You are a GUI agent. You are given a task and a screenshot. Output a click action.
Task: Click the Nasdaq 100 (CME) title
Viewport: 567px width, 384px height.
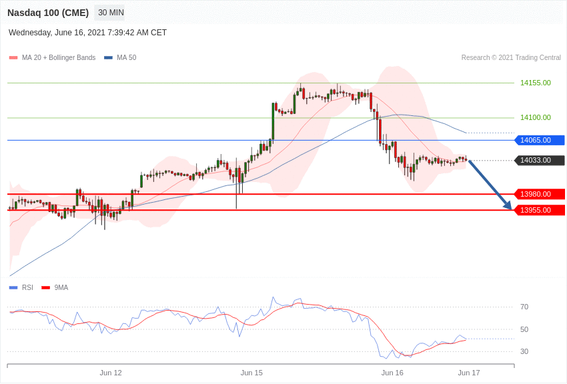tap(48, 13)
